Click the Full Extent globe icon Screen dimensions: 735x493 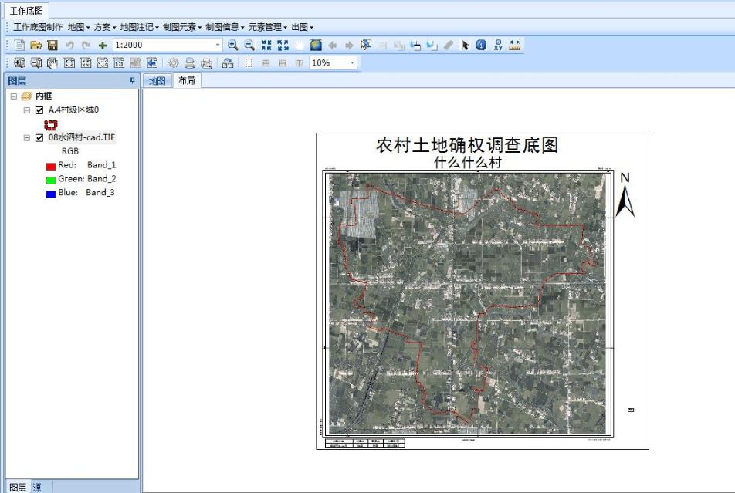coord(316,46)
